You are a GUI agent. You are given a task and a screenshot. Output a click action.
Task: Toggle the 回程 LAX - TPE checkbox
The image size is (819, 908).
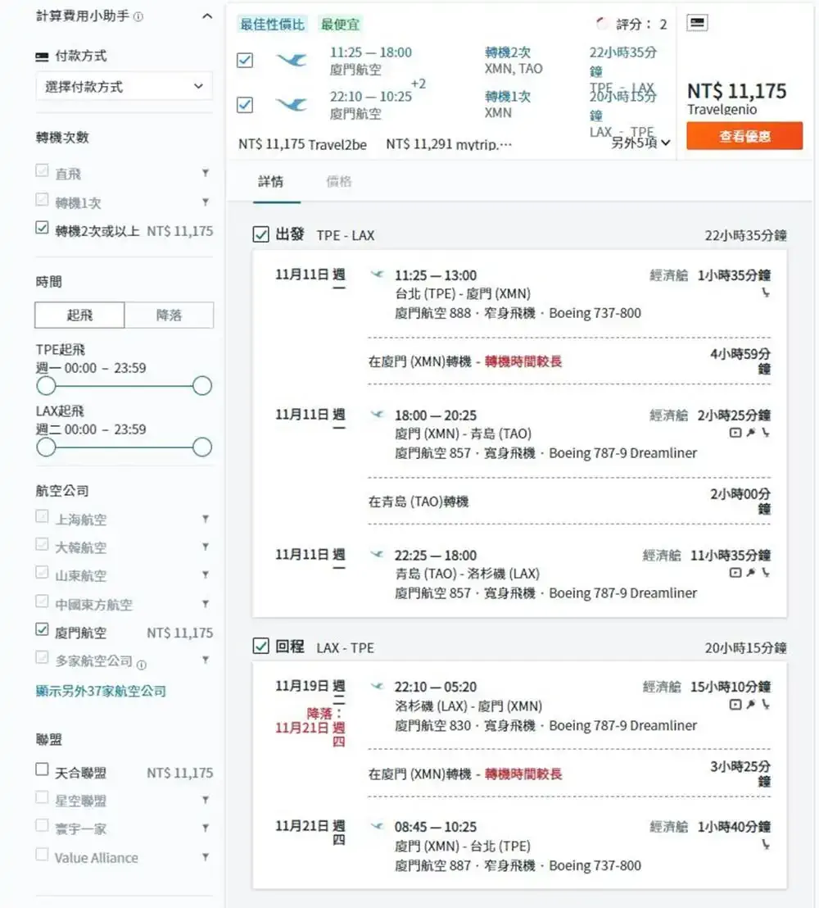point(261,647)
